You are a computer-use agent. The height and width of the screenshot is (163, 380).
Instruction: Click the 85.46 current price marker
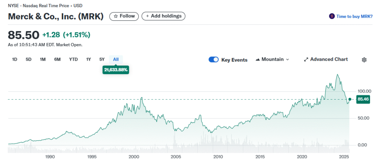363,99
